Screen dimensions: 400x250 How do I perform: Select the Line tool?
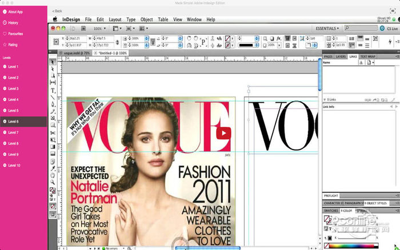pos(53,98)
